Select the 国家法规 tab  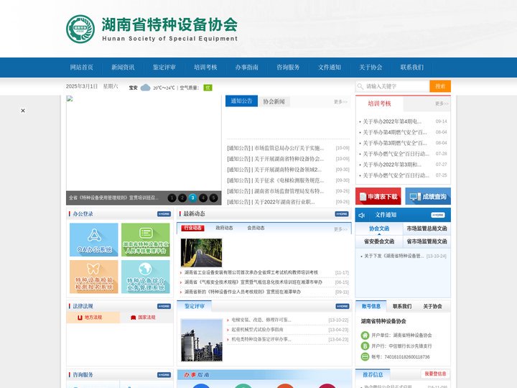point(146,318)
